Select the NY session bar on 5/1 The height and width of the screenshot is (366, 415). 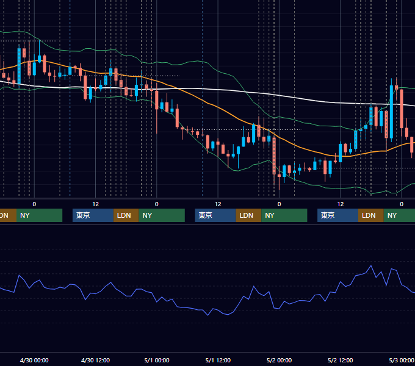[x=284, y=215]
